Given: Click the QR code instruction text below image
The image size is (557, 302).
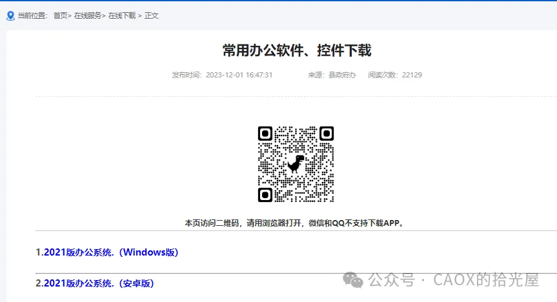Looking at the screenshot, I should click(x=294, y=223).
